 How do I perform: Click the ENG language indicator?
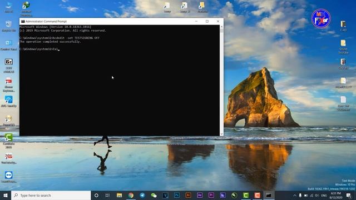point(324,195)
